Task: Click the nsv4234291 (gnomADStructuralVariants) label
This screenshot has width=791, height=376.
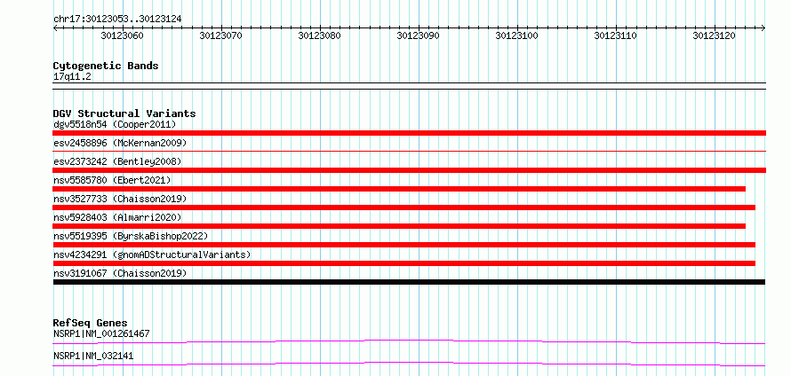Action: tap(152, 255)
